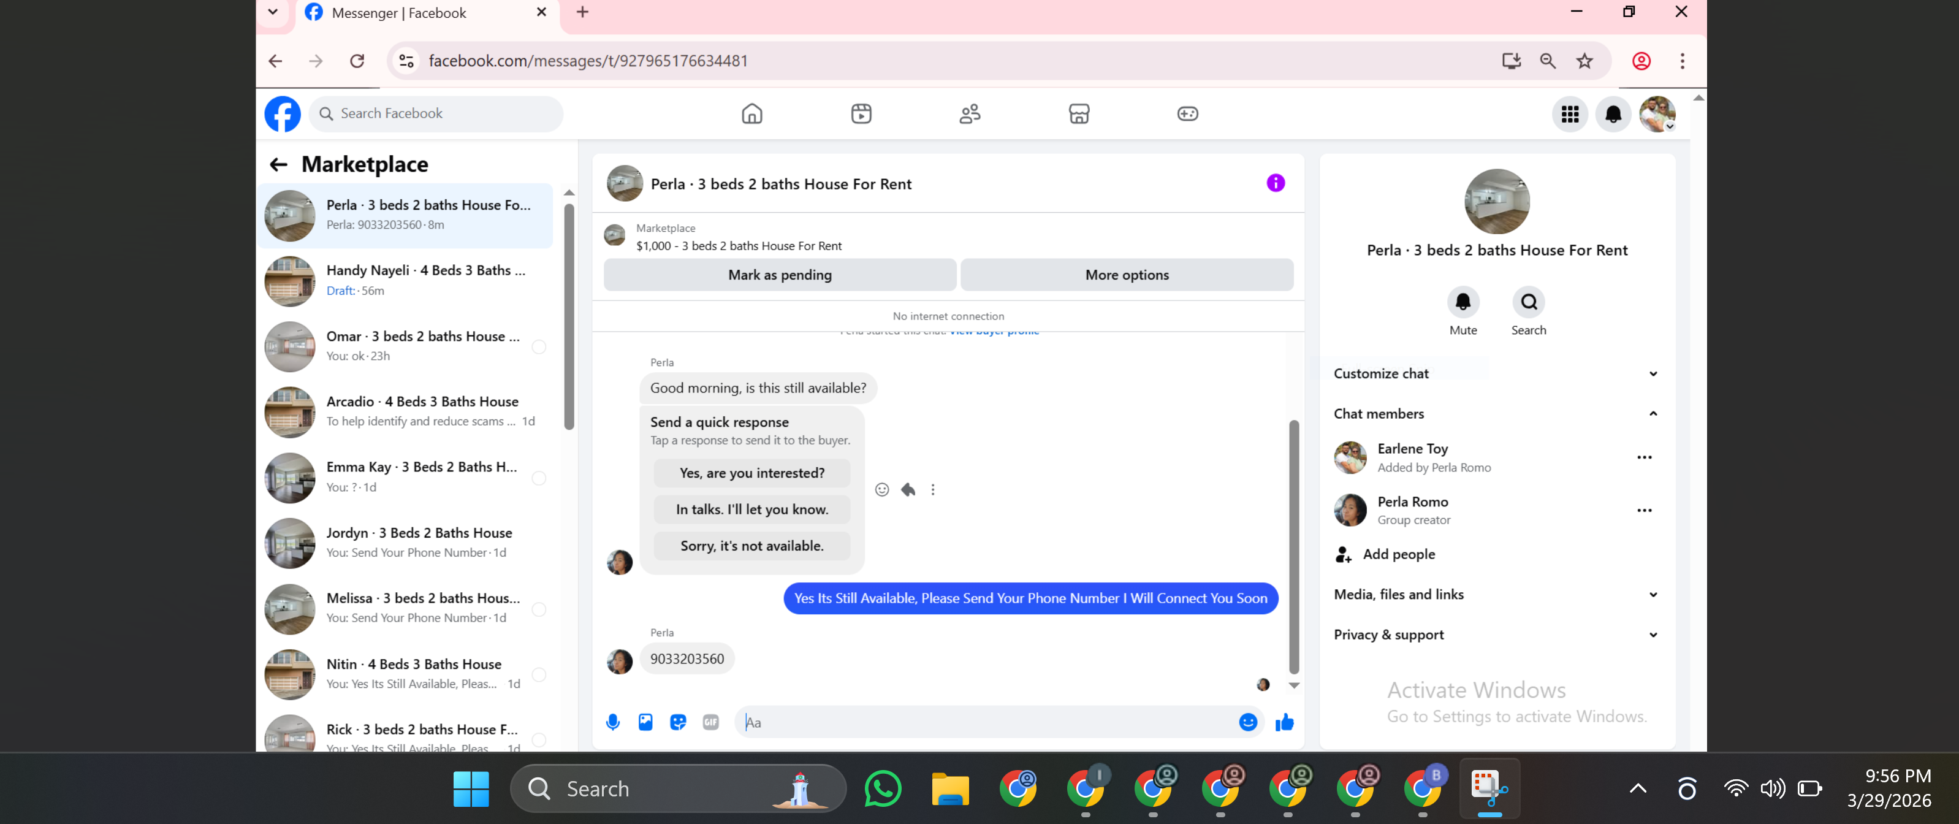Open the Gaming controller icon
The height and width of the screenshot is (824, 1959).
[x=1187, y=114]
